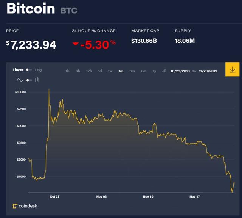
Task: Click the red down-triangle change indicator
Action: [x=76, y=44]
